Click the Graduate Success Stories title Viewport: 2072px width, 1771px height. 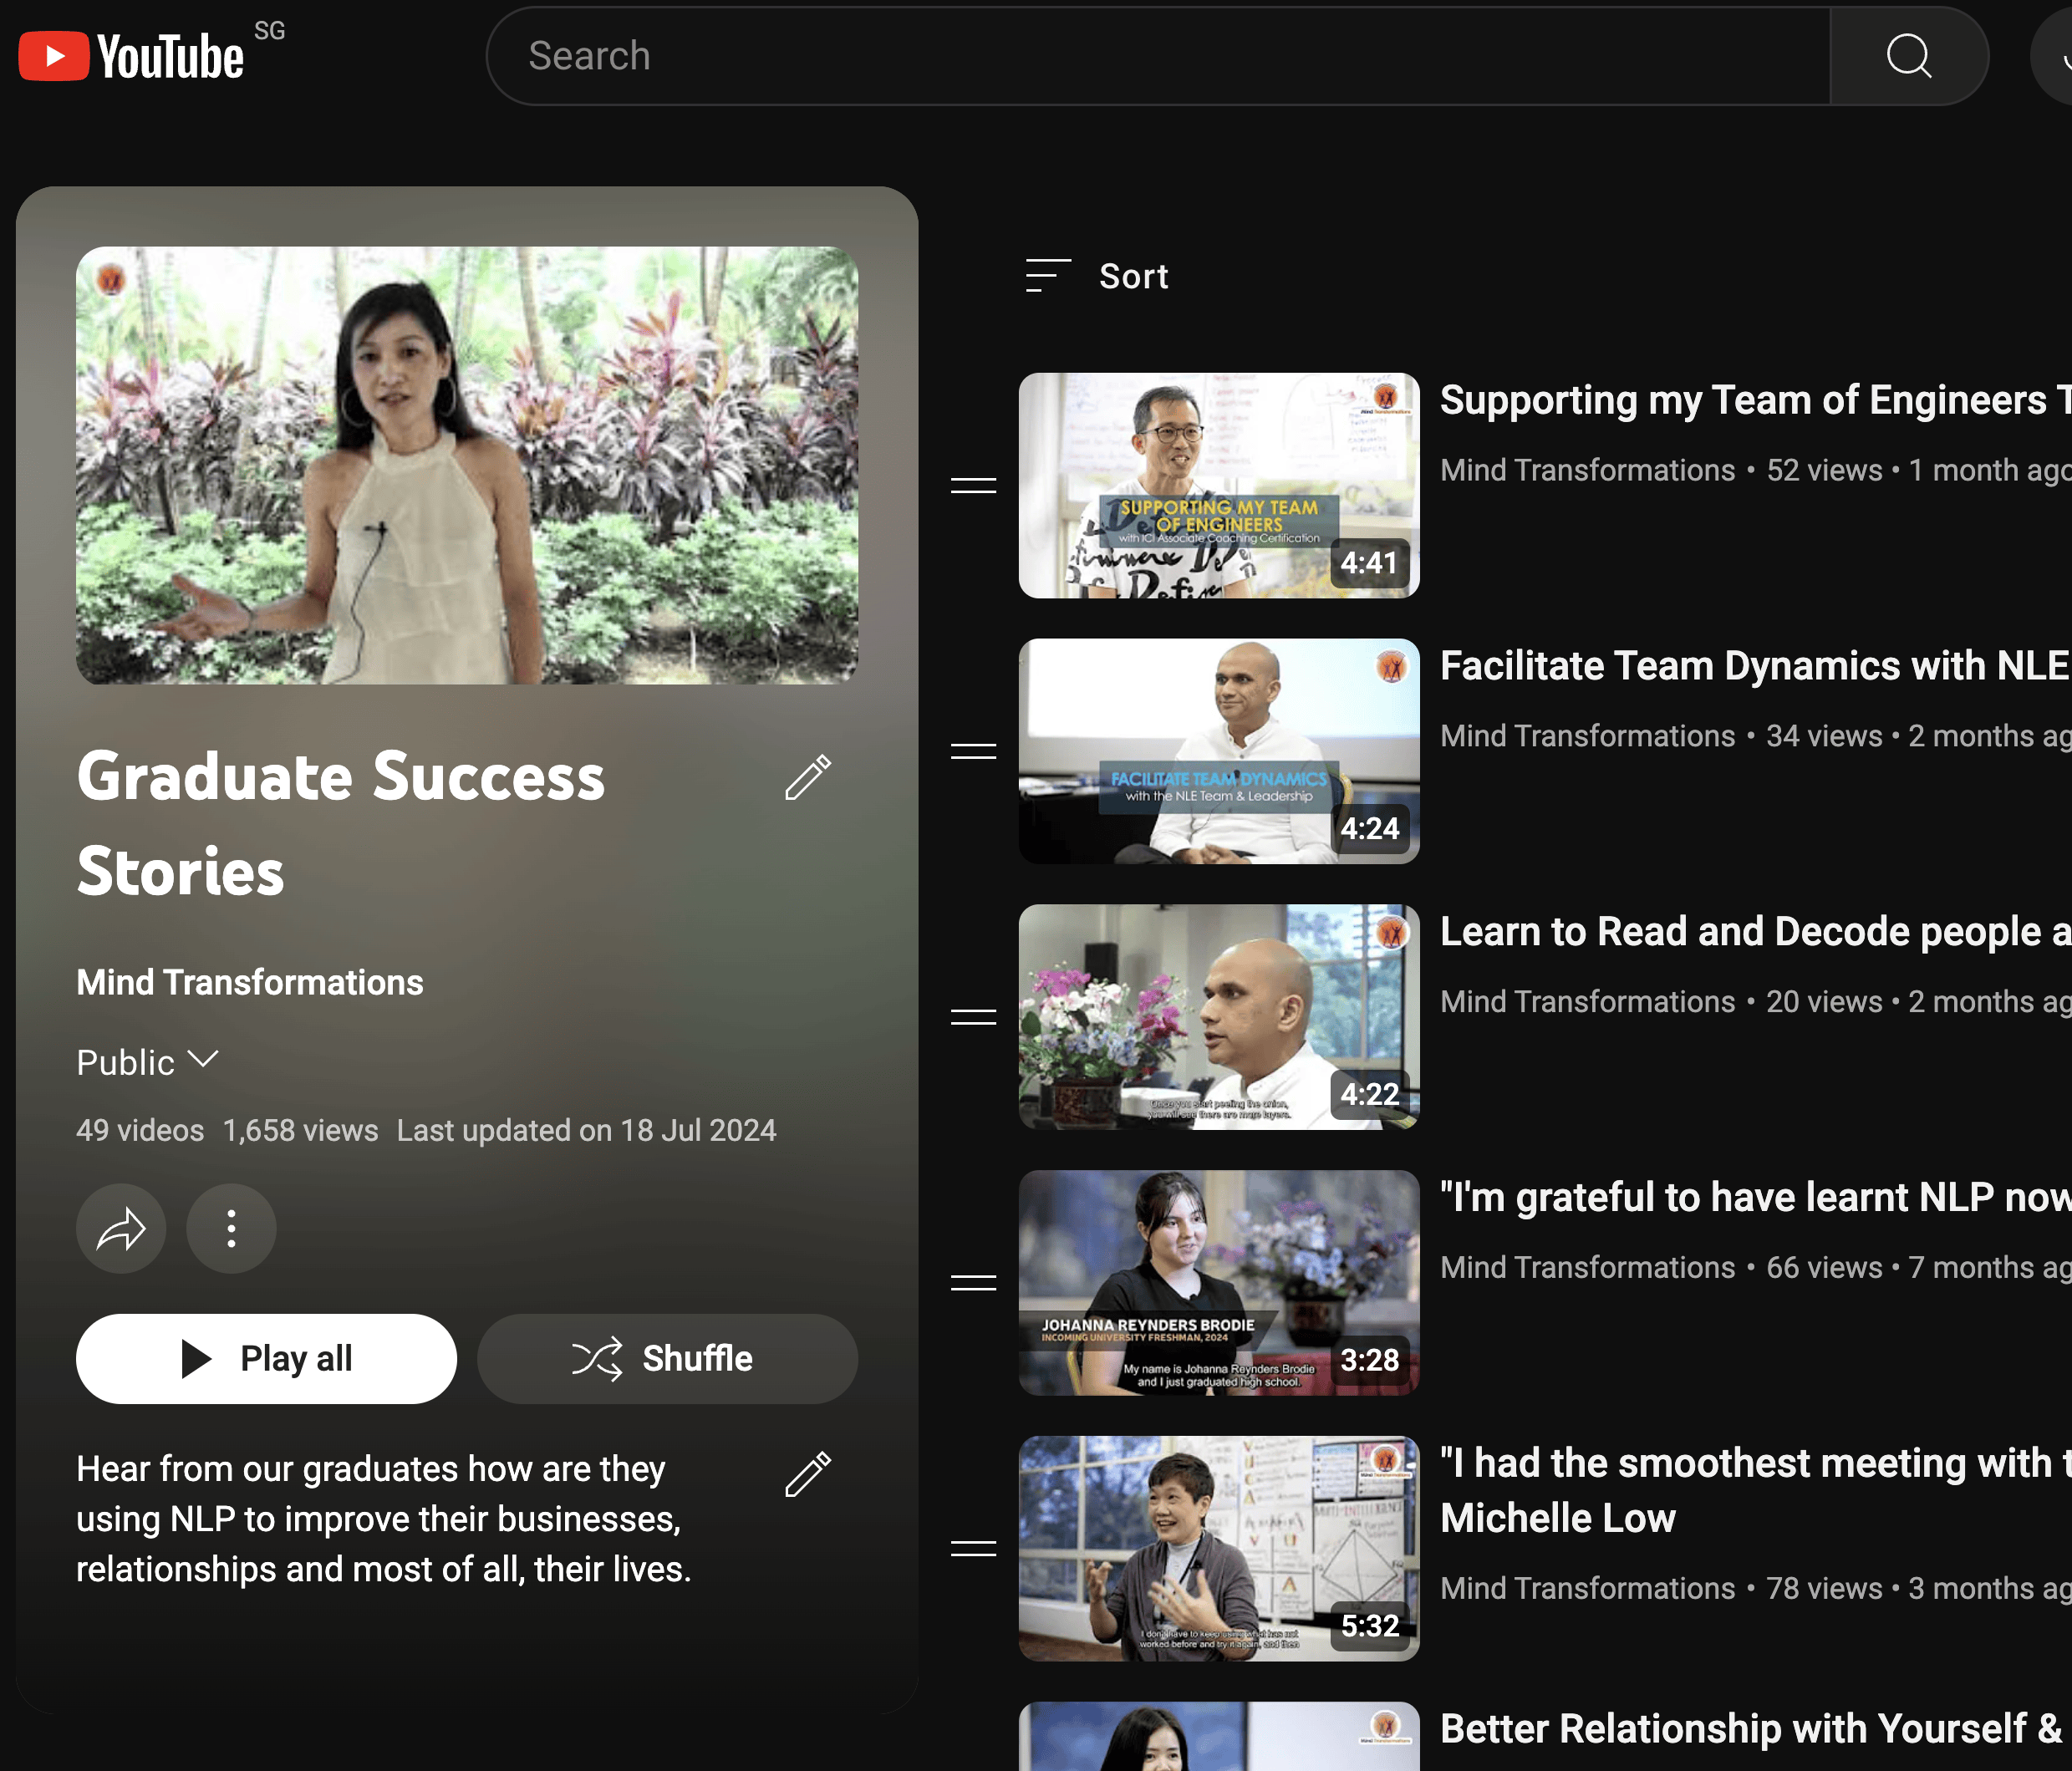pyautogui.click(x=341, y=823)
